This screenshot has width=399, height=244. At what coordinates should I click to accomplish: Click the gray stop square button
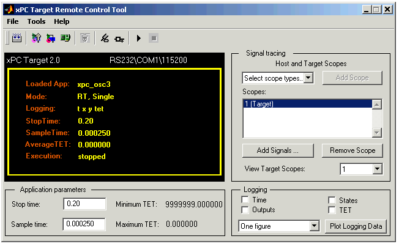(154, 39)
